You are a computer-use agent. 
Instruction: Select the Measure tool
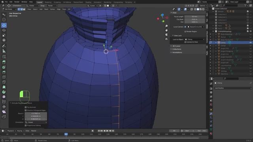(x=4, y=51)
